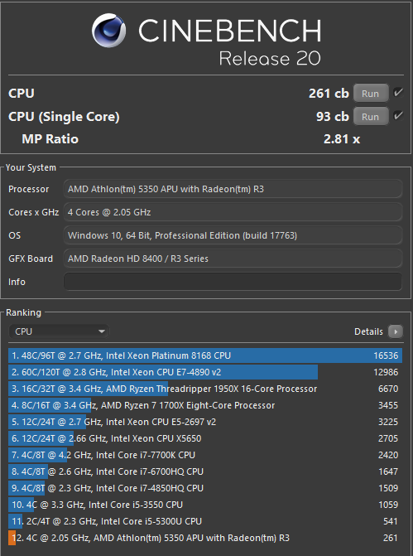Select the Xeon Platinum 8168 ranking entry
The image size is (413, 556).
pos(205,355)
